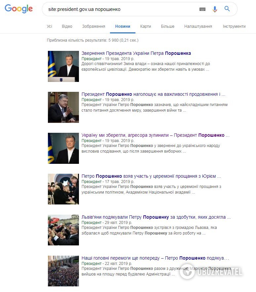
Task: Click thumbnail of Poroshenko gesturing at desk
Action: tap(63, 107)
